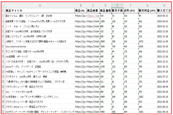Viewport: 173px width, 115px height.
Task: Click the price cell 1280
Action: (x=105, y=21)
